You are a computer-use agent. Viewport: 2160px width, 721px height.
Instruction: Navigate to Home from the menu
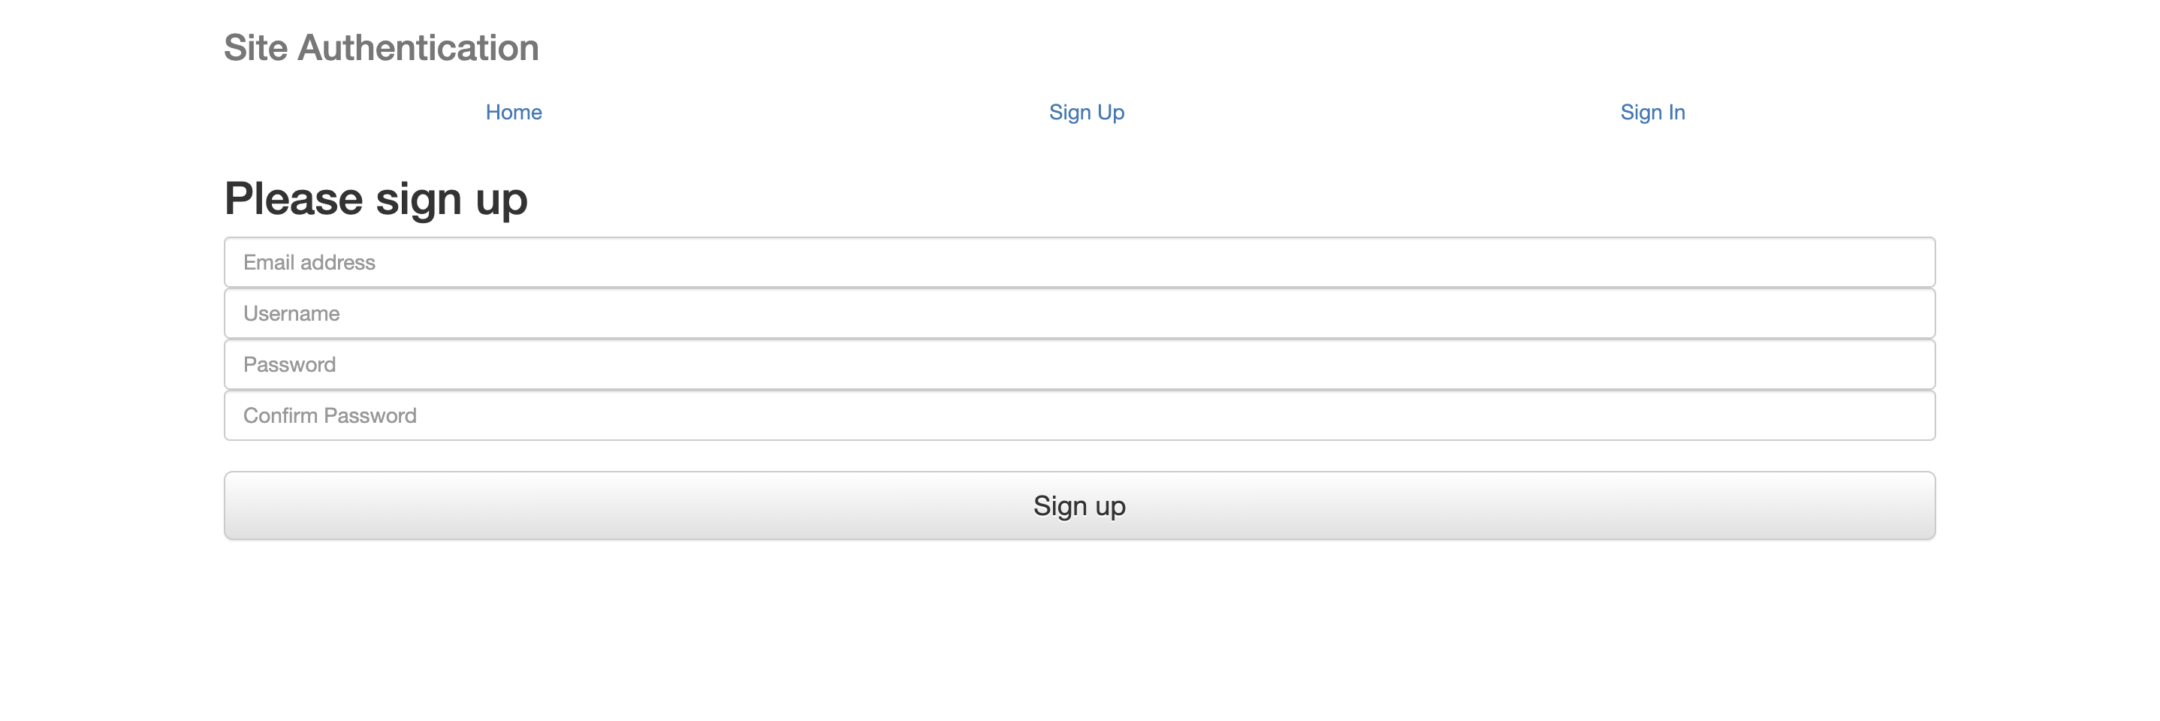[x=513, y=111]
